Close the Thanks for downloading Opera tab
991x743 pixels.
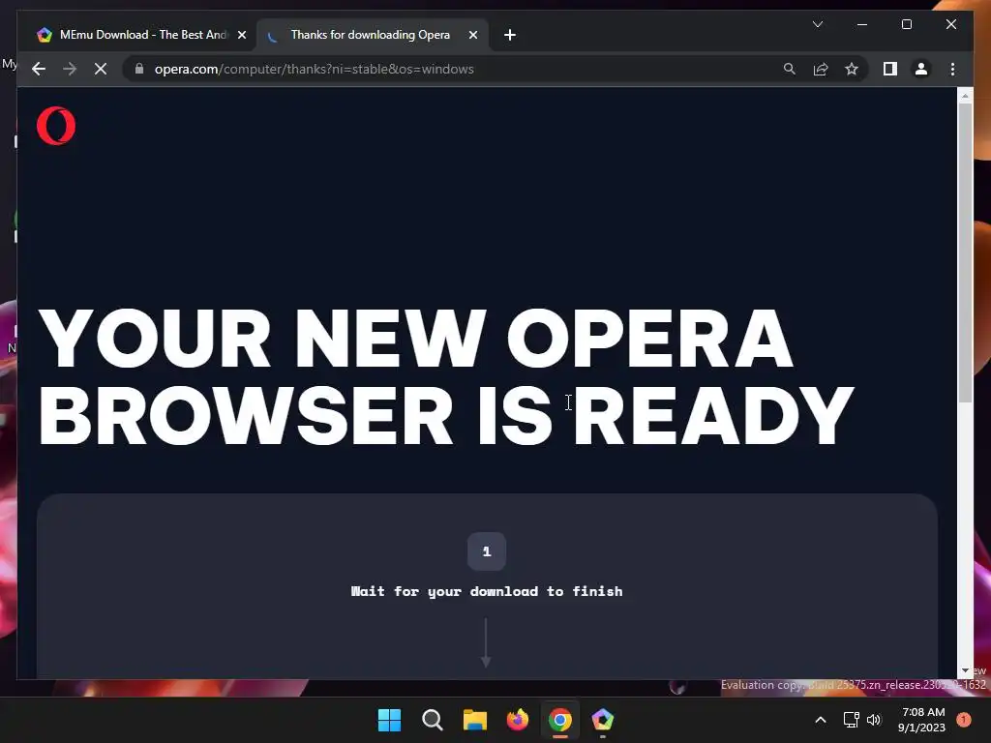coord(472,36)
